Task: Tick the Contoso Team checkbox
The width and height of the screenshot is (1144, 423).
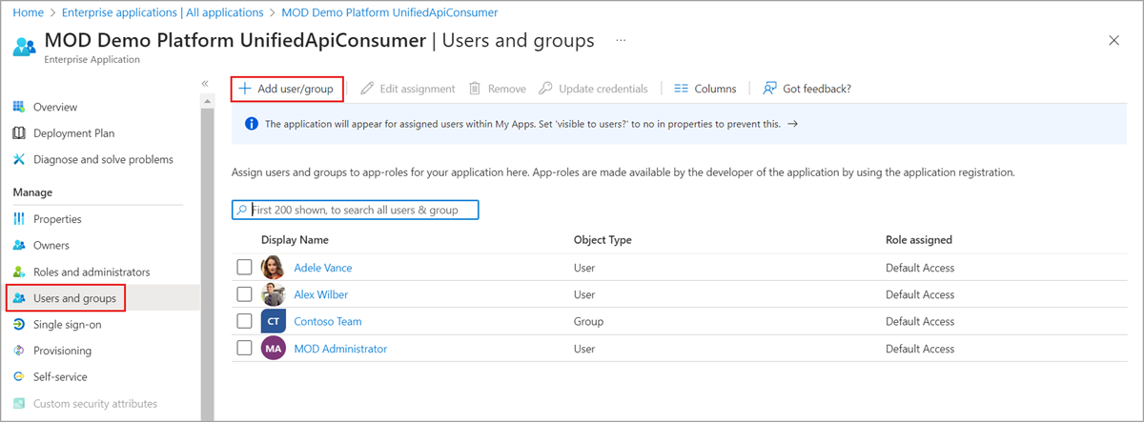Action: [x=244, y=322]
